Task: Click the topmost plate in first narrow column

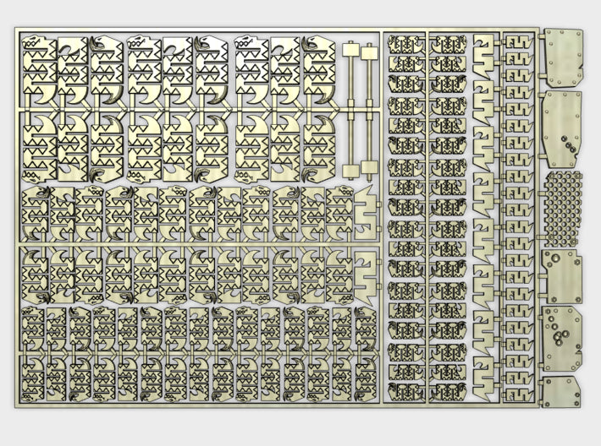Action: click(405, 45)
